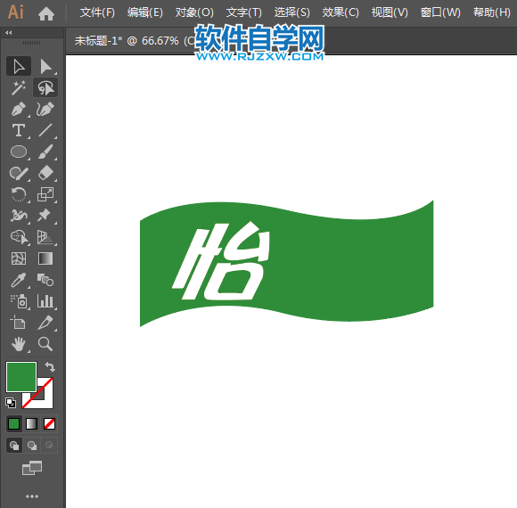517x508 pixels.
Task: Select the Curvature tool
Action: (45, 109)
